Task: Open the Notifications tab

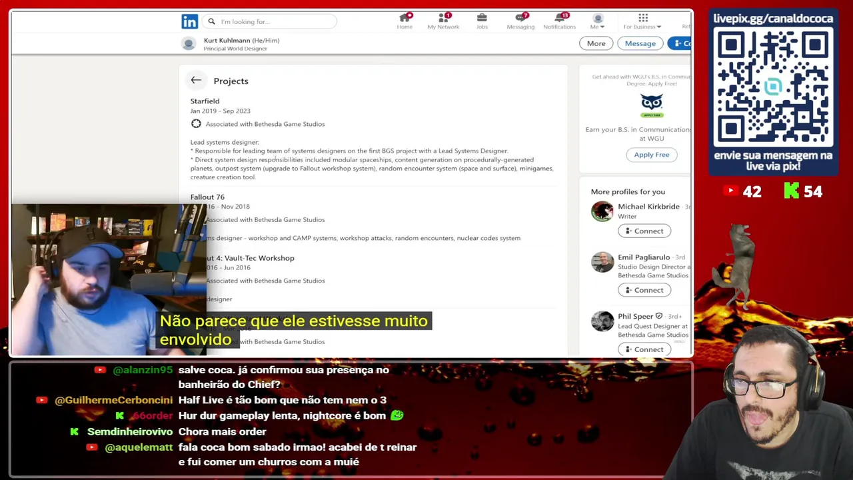Action: click(x=559, y=21)
